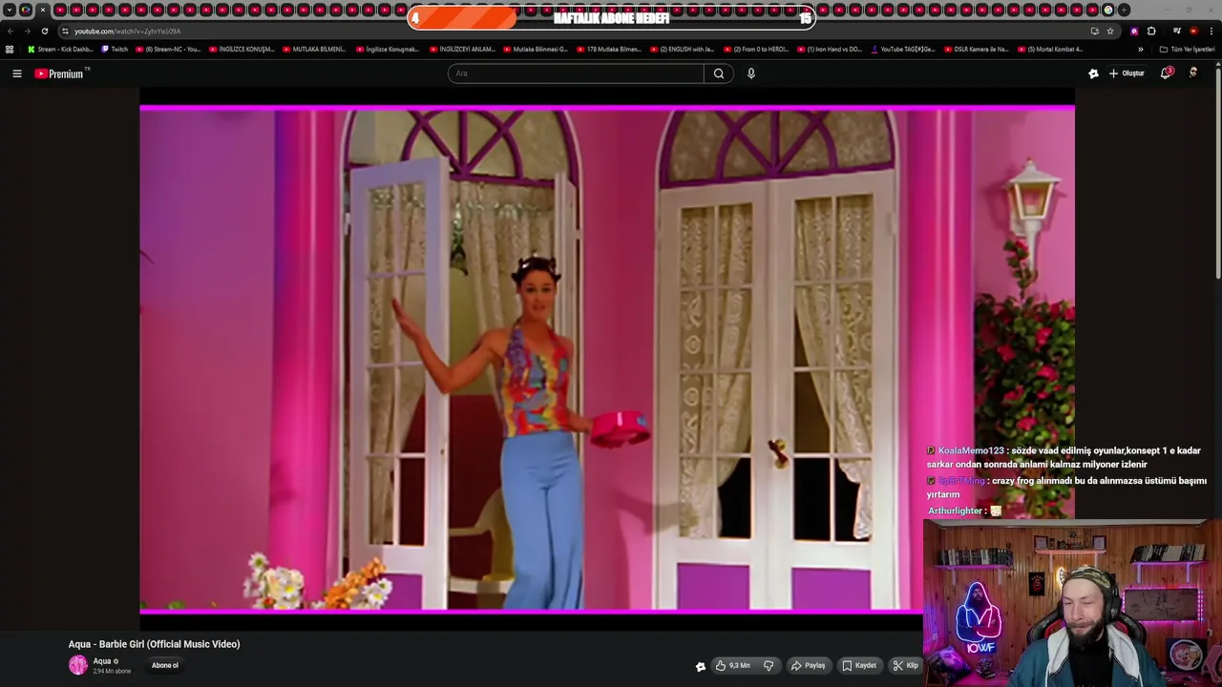Open the account avatar menu
Screen dimensions: 1222x687
pos(1193,73)
